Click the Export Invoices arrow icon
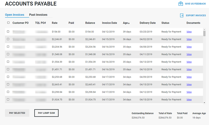The width and height of the screenshot is (209, 125). pos(182,15)
